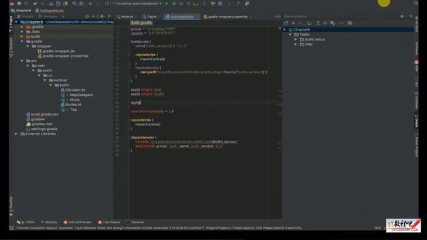Select gradlew.bat in Project tree
This screenshot has height=240, width=427.
click(x=39, y=124)
